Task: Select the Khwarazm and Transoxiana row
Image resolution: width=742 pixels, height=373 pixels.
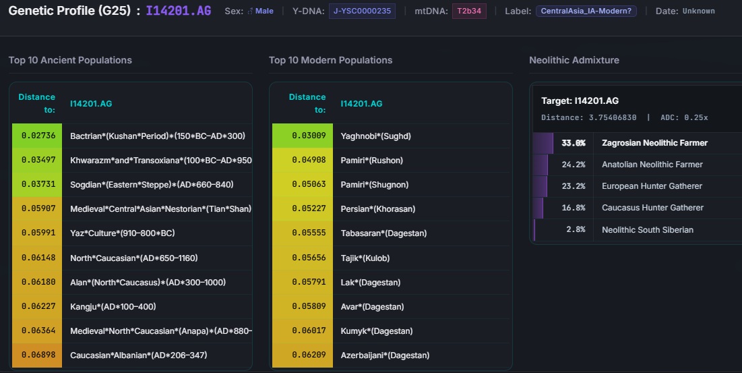Action: [132, 160]
